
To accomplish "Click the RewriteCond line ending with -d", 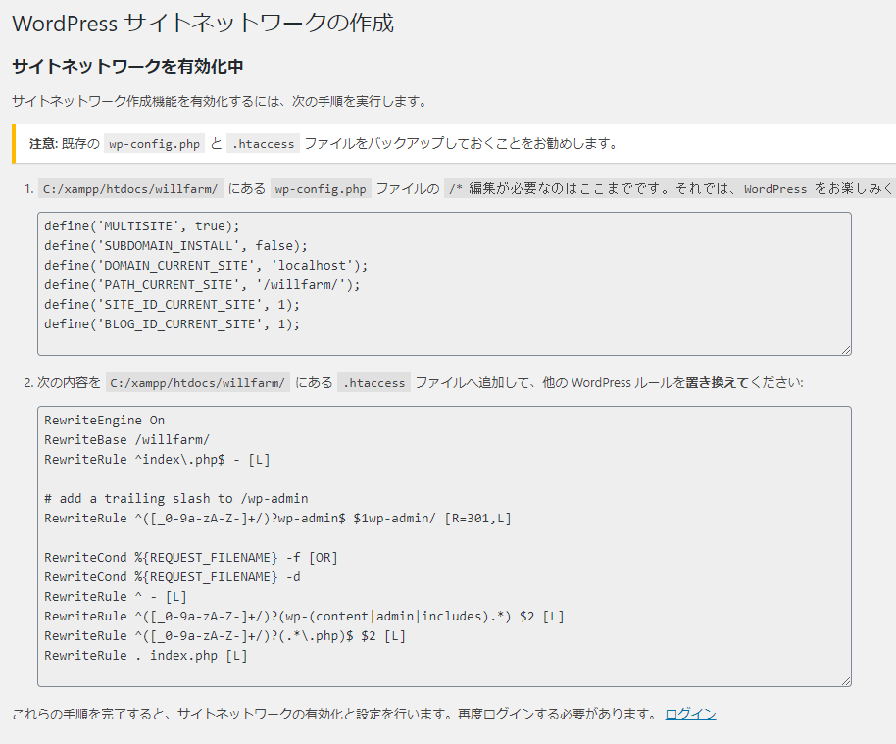I will click(x=172, y=577).
